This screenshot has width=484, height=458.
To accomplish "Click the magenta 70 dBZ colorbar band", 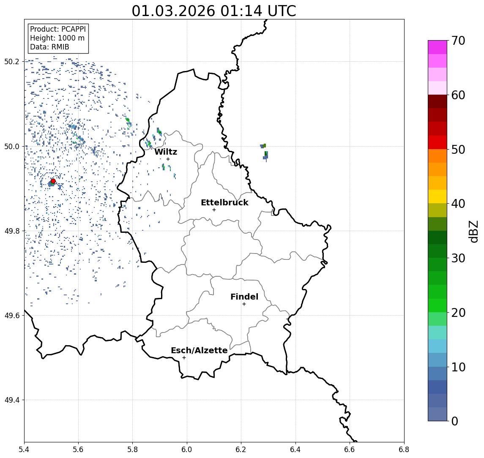I will point(438,47).
